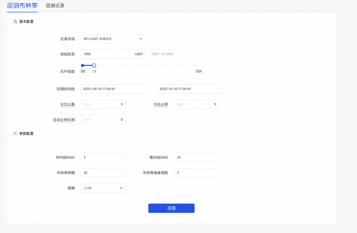This screenshot has height=233, width=357.
Task: Select the 回测布林带 tab
Action: (22, 6)
